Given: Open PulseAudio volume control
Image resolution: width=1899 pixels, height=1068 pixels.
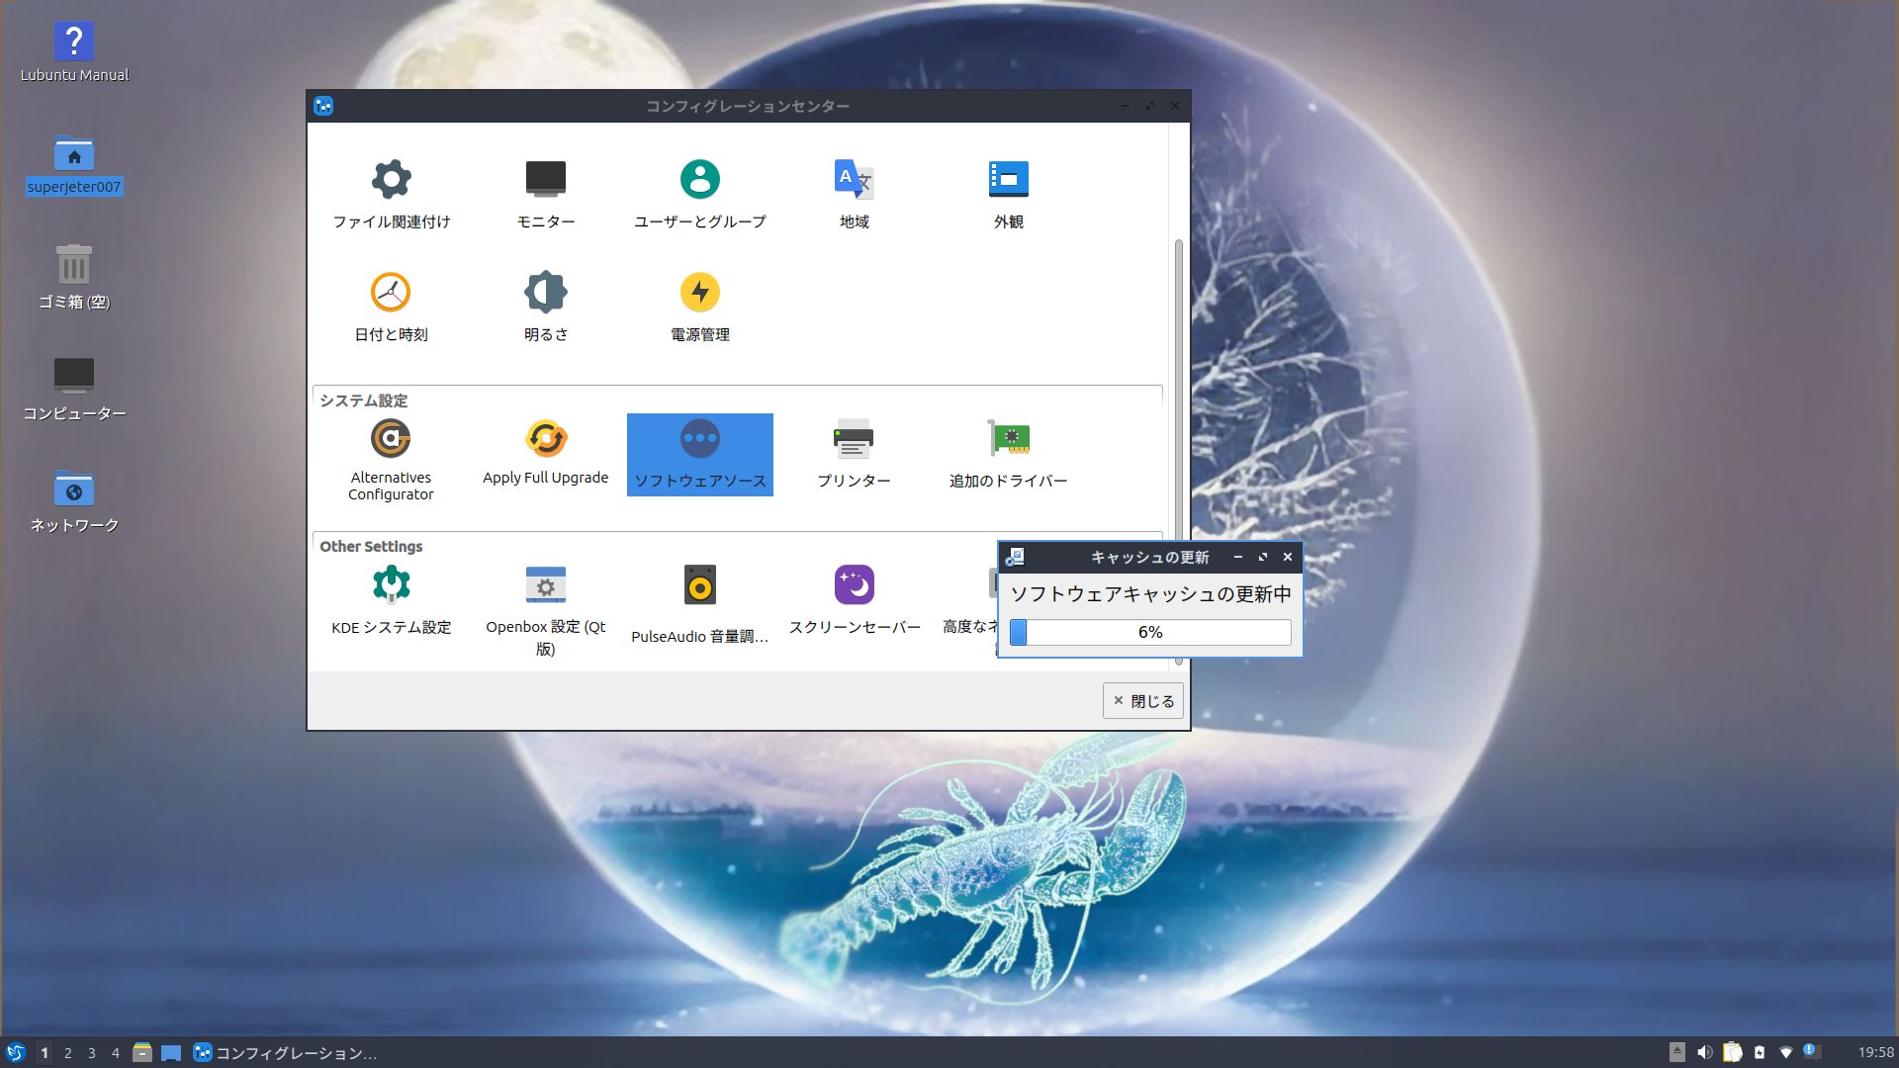Looking at the screenshot, I should point(699,586).
